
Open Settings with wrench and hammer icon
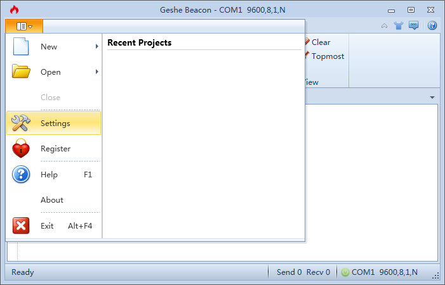click(53, 123)
